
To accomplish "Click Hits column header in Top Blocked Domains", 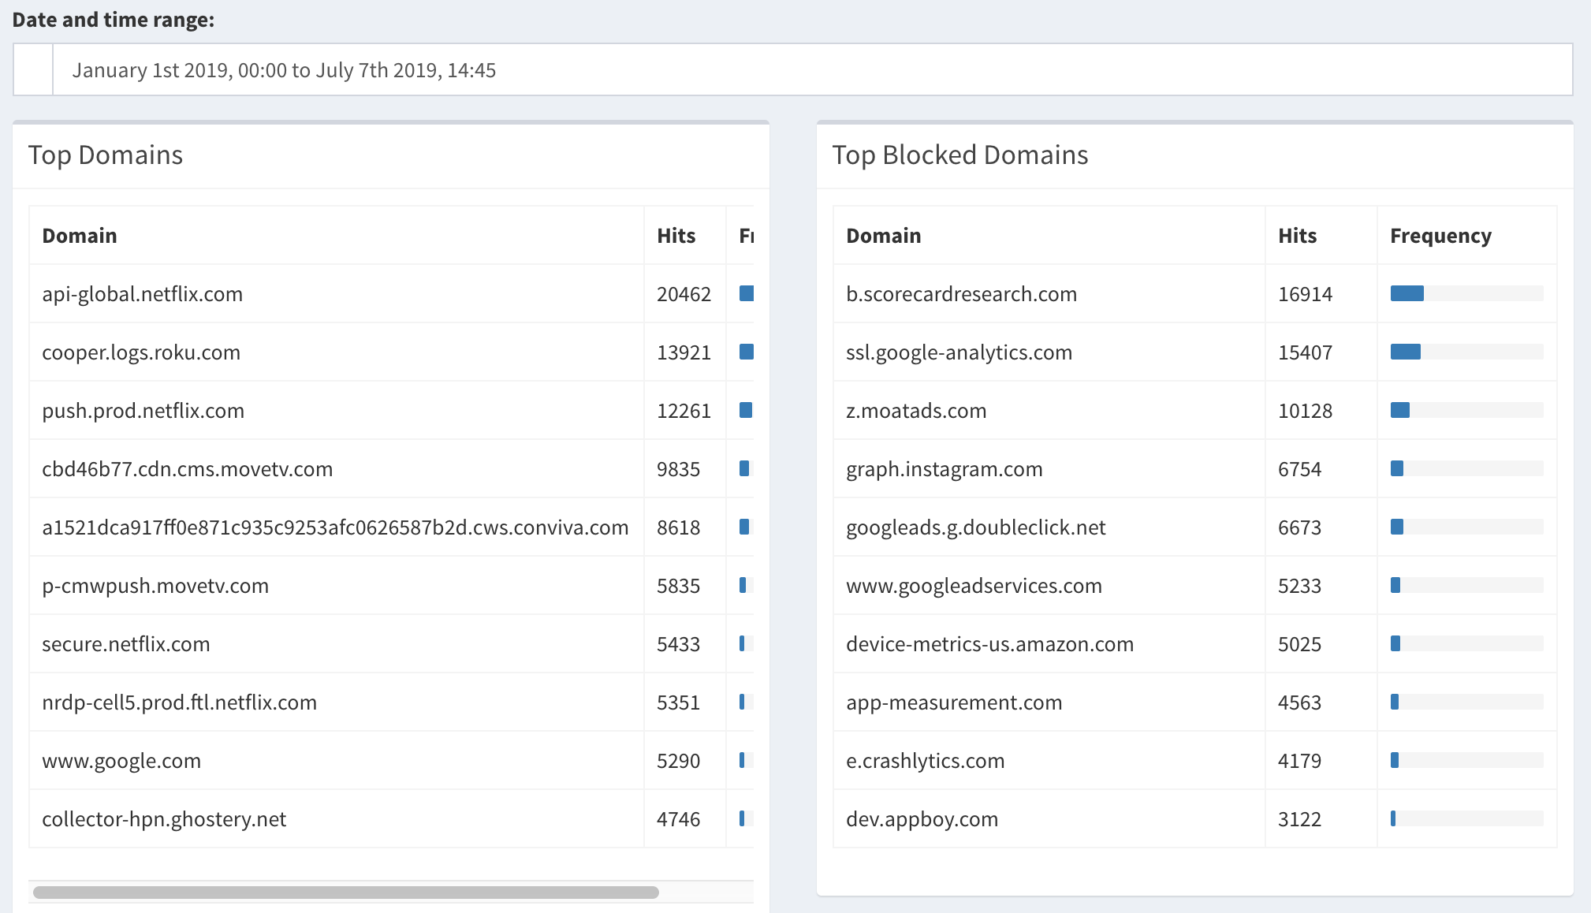I will pyautogui.click(x=1297, y=236).
